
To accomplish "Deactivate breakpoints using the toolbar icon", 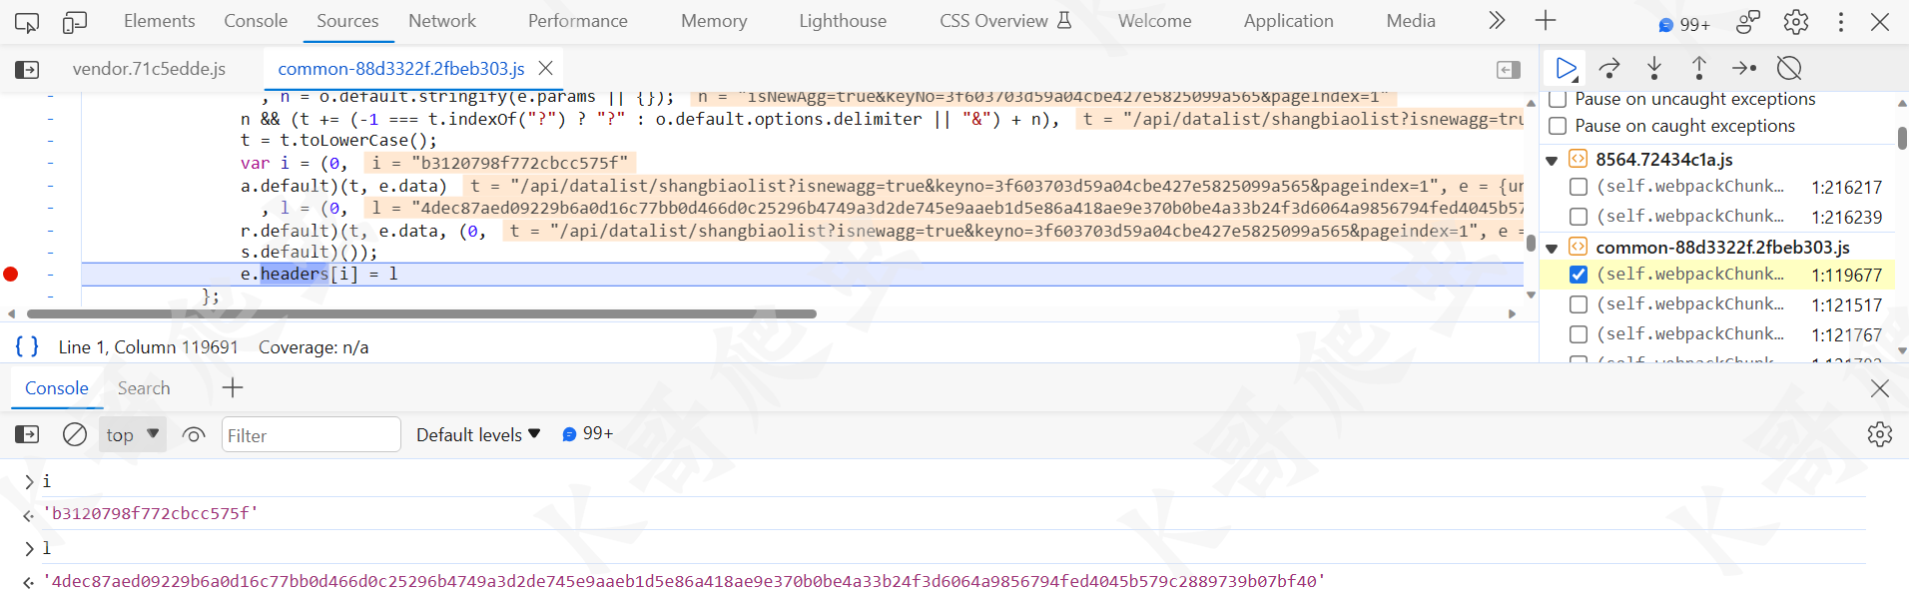I will 1789,68.
